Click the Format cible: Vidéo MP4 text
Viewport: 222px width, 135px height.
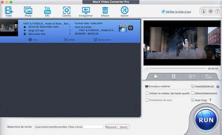(89, 23)
